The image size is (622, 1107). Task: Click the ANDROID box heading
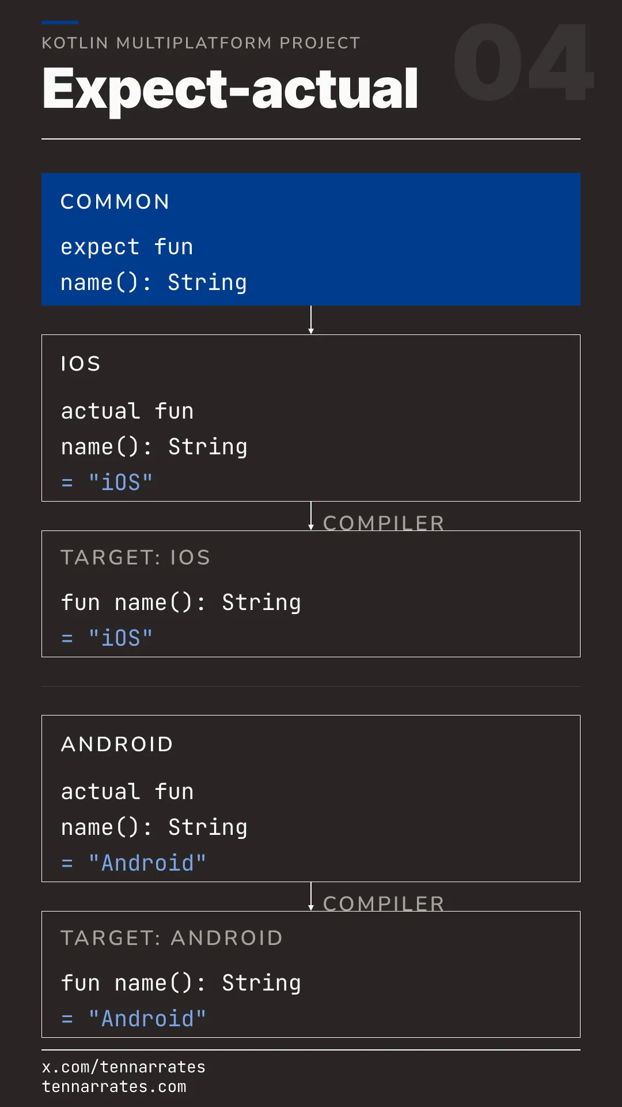117,744
